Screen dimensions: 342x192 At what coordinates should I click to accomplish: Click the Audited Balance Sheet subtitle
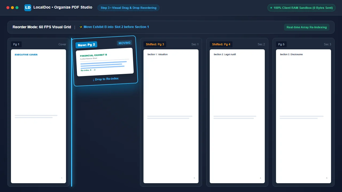point(89,58)
